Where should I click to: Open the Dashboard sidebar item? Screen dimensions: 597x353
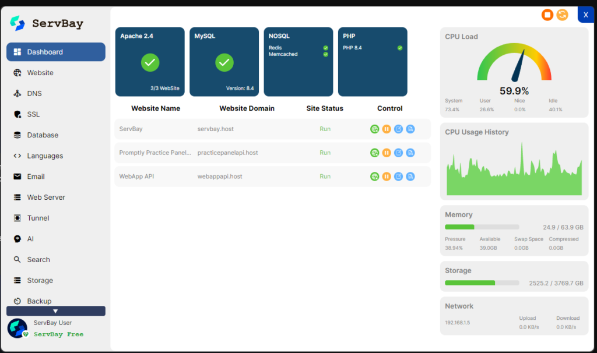56,52
